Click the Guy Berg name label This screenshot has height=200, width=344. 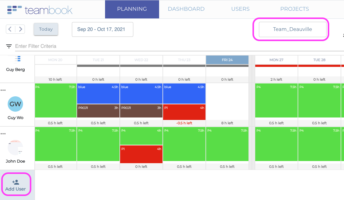[15, 69]
